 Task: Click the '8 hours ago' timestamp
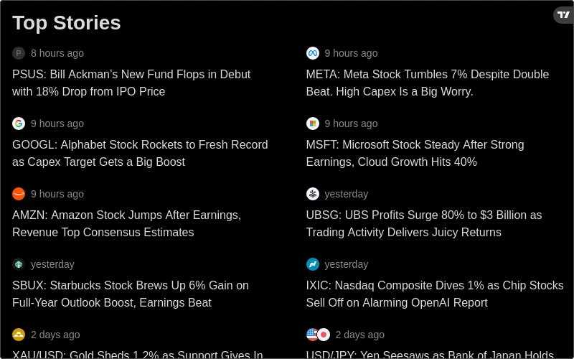tap(57, 53)
